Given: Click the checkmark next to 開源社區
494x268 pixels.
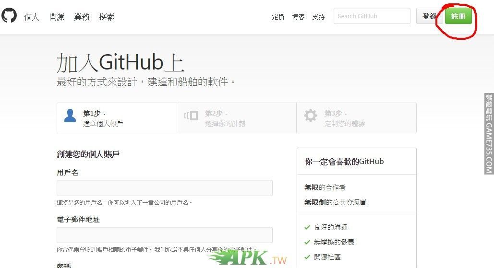Looking at the screenshot, I should (307, 257).
